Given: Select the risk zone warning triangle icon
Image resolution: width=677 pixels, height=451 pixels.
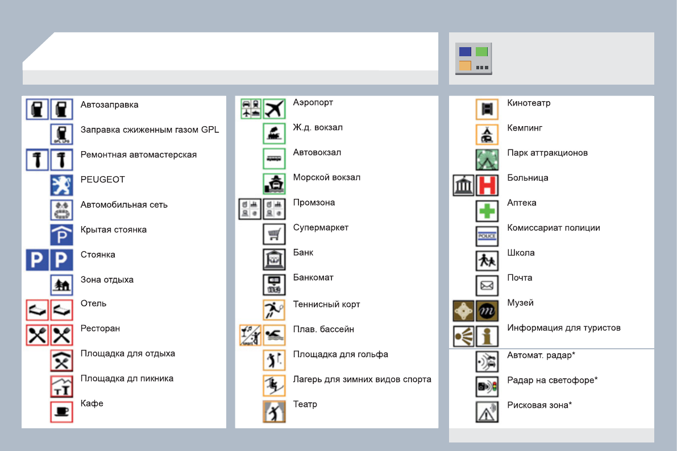Looking at the screenshot, I should coord(487,412).
